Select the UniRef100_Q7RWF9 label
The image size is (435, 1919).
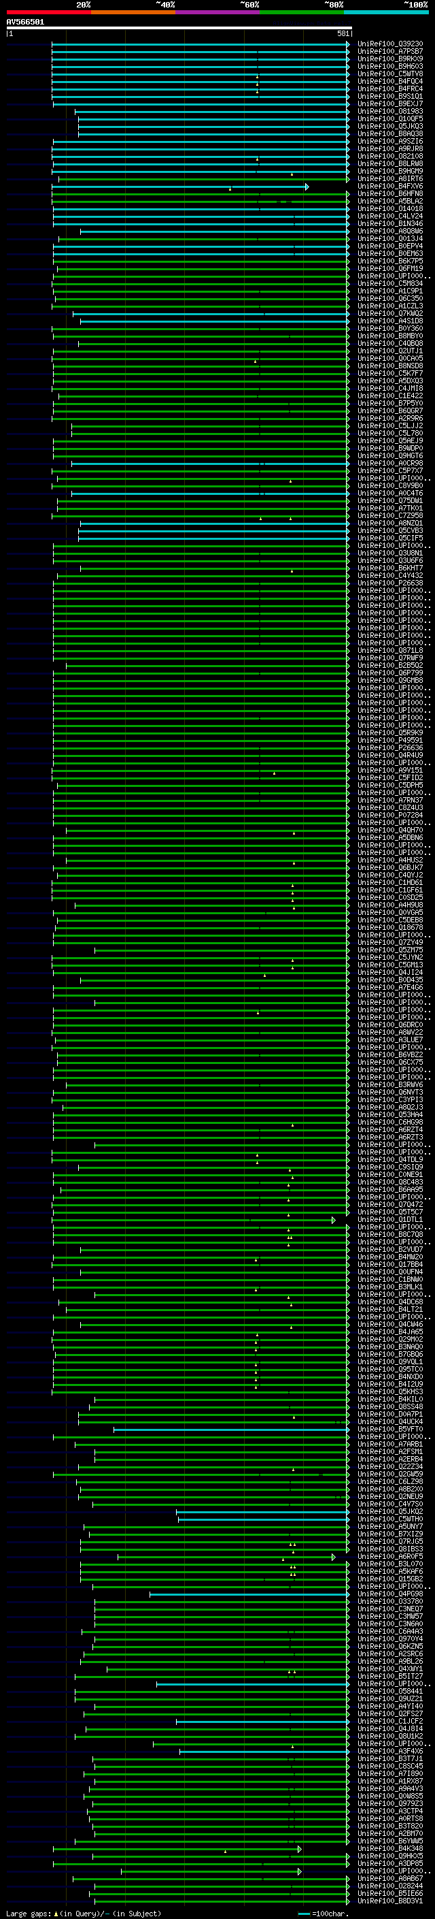pyautogui.click(x=390, y=658)
